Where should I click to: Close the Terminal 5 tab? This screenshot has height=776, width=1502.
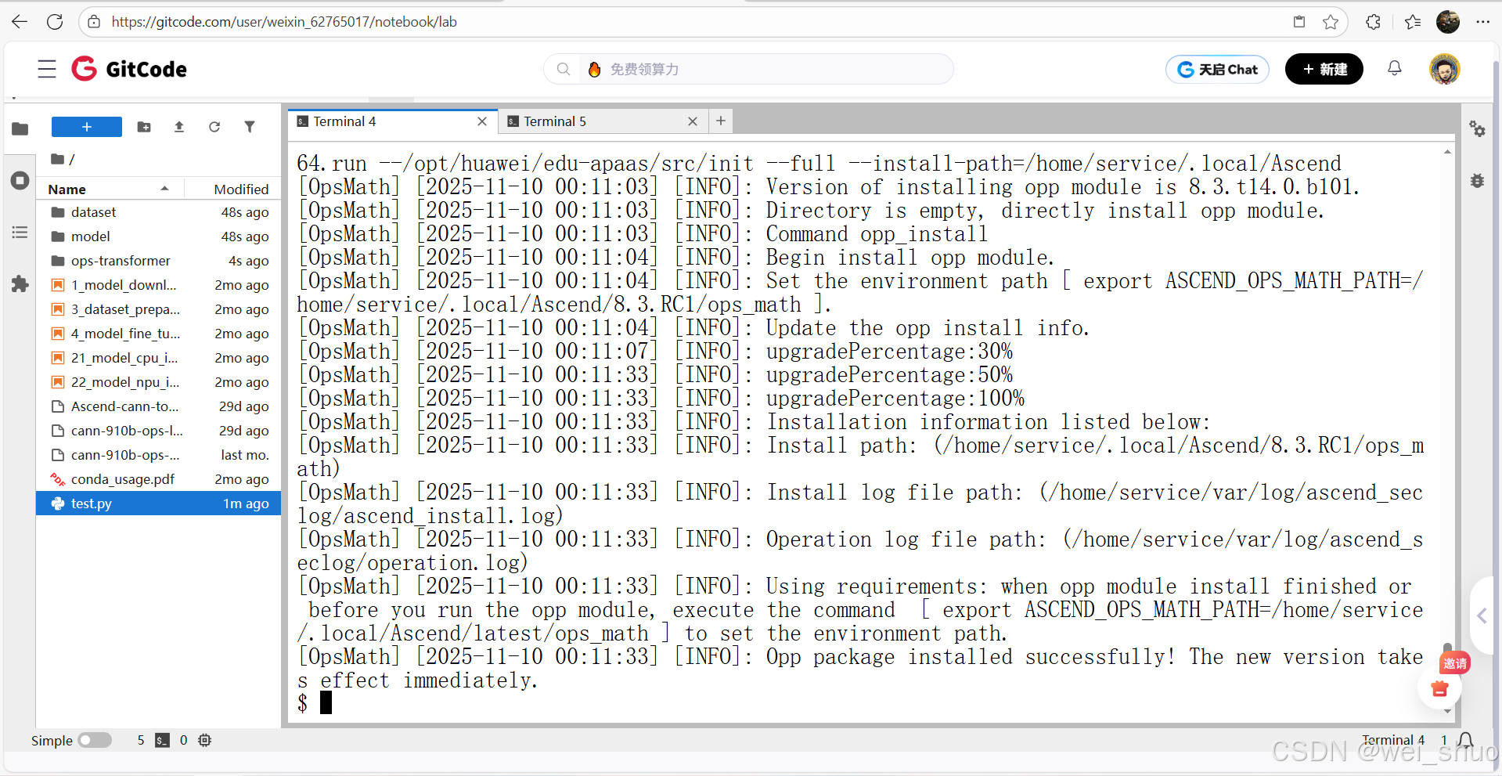click(x=693, y=121)
